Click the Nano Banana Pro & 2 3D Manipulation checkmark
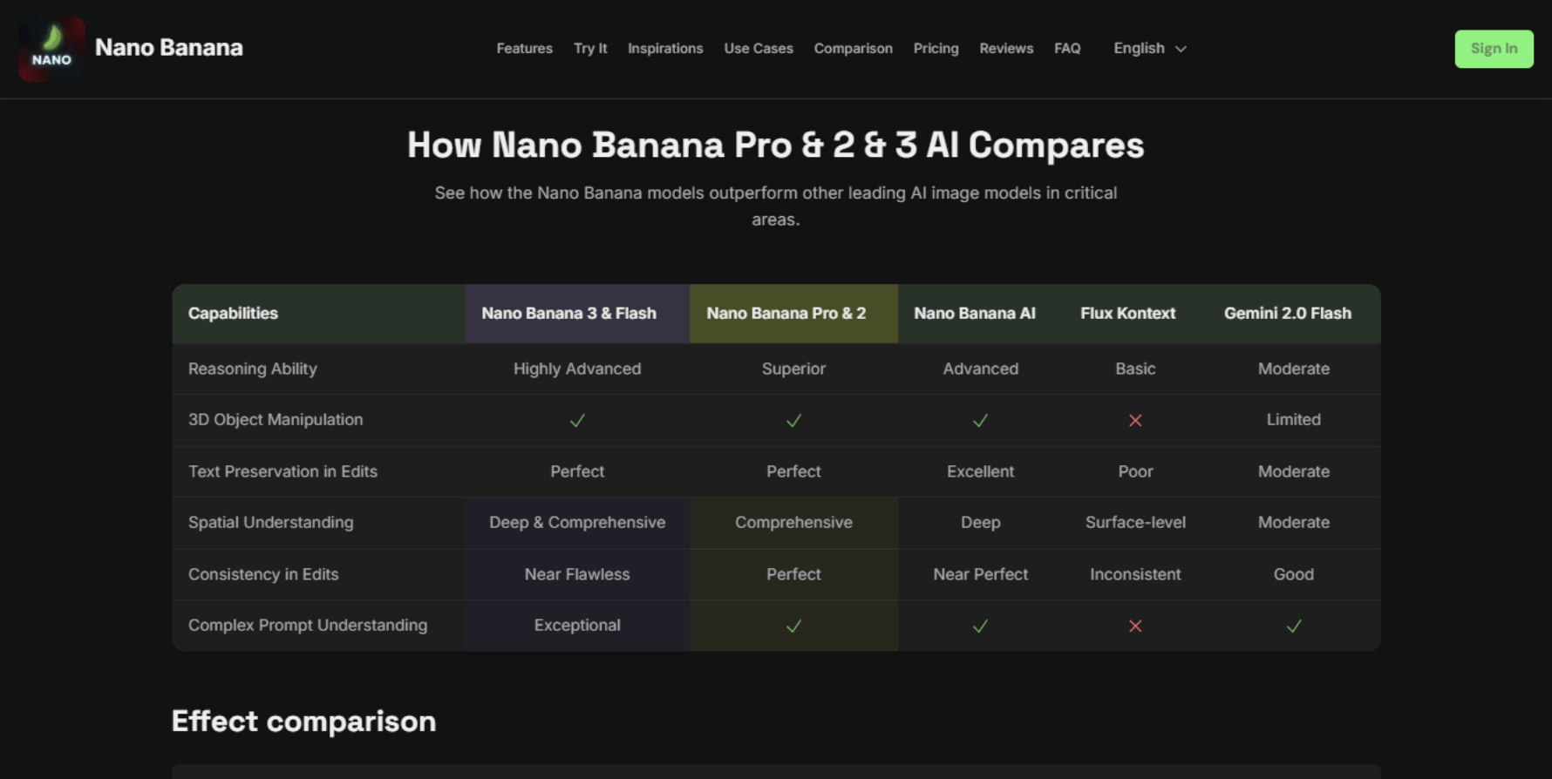The width and height of the screenshot is (1552, 779). point(793,421)
